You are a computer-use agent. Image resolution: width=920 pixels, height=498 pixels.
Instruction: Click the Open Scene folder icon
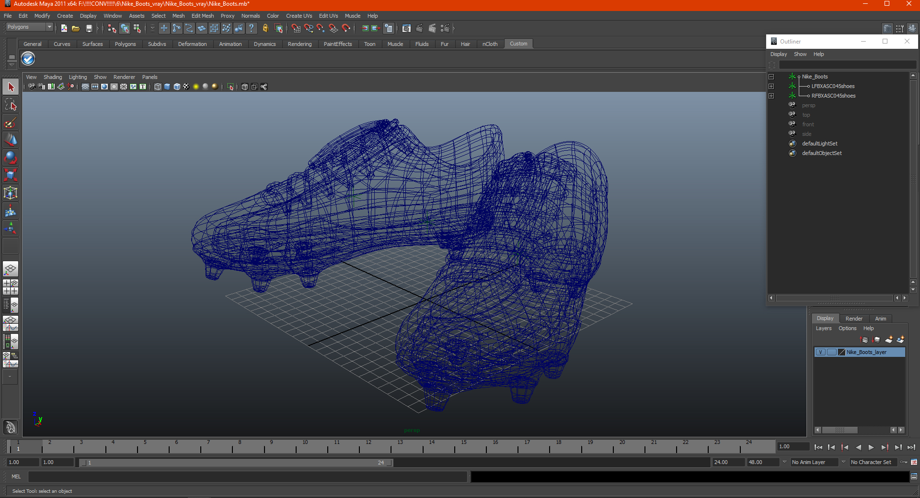[76, 29]
